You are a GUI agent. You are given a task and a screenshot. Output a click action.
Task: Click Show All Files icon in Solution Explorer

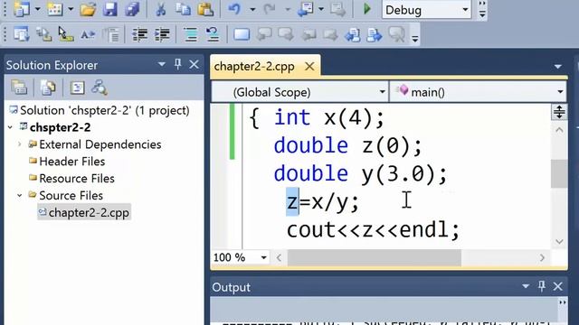[x=48, y=88]
